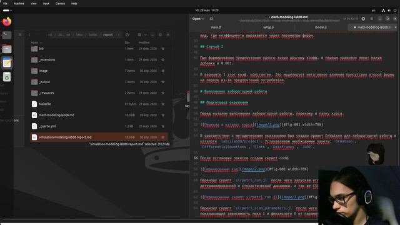
Task: Click the volume icon in top bar
Action: coord(389,11)
